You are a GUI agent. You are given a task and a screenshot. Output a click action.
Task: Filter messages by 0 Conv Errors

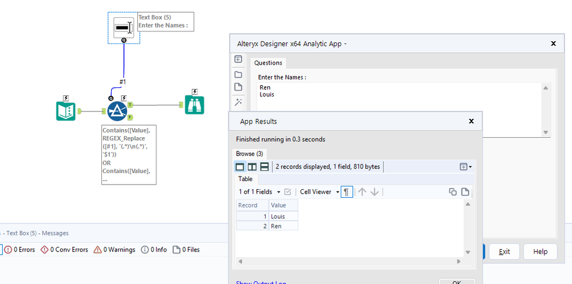(x=64, y=250)
